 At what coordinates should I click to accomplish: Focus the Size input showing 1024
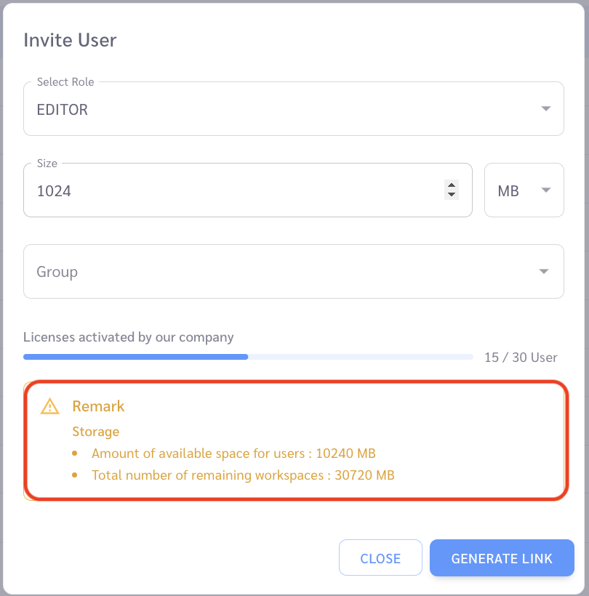pyautogui.click(x=248, y=190)
